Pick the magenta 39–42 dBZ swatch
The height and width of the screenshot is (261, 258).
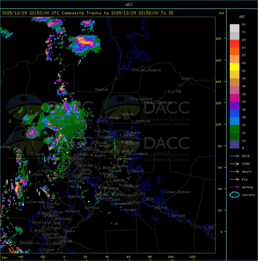click(234, 98)
